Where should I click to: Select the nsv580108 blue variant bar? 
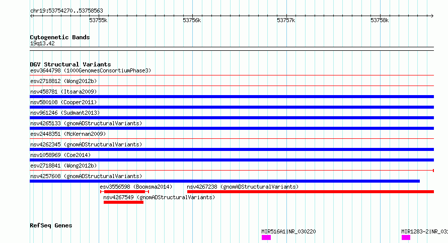(232, 107)
